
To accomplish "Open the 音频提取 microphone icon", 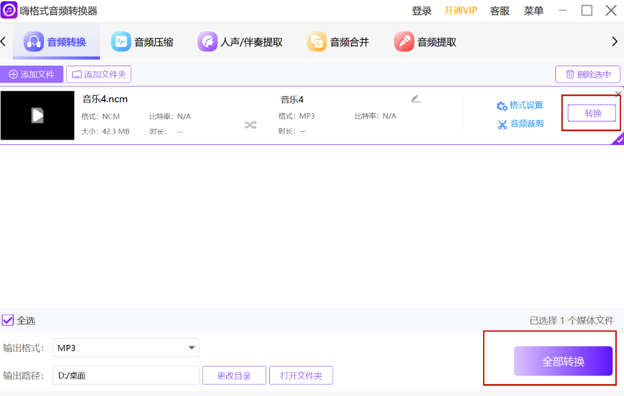I will coord(404,41).
